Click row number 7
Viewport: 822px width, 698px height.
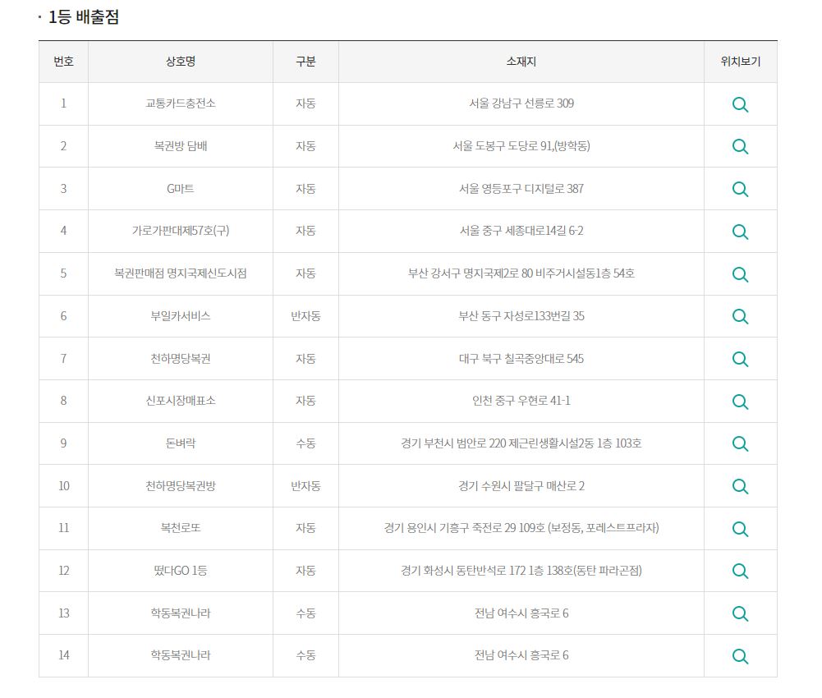[63, 358]
